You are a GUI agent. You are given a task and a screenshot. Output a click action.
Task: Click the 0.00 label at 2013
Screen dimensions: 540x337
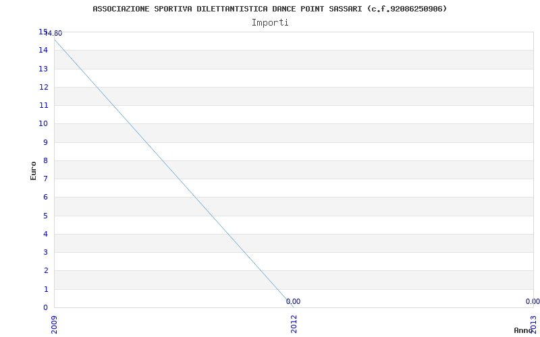[x=533, y=301]
